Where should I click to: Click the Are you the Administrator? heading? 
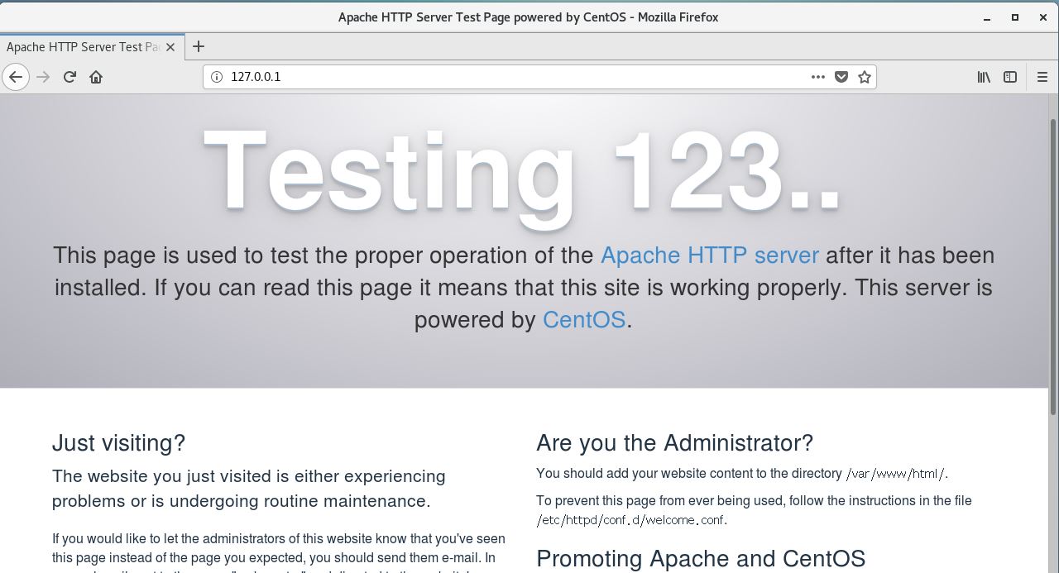pyautogui.click(x=674, y=443)
